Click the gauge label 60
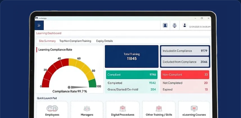 pyautogui.click(x=79, y=58)
